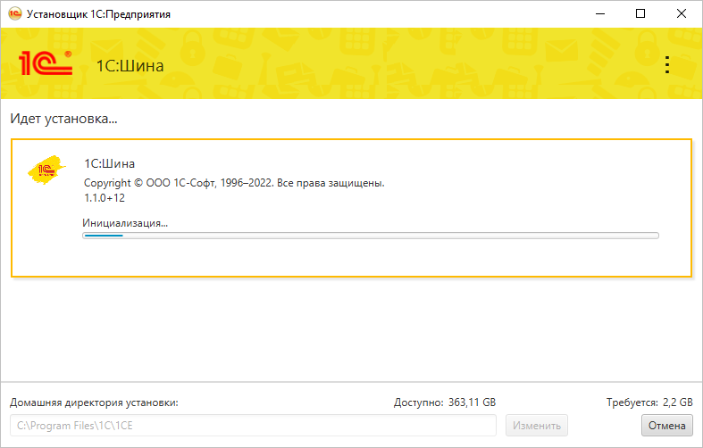
Task: Click the Требуется: 2,2 GB text
Action: (x=649, y=402)
